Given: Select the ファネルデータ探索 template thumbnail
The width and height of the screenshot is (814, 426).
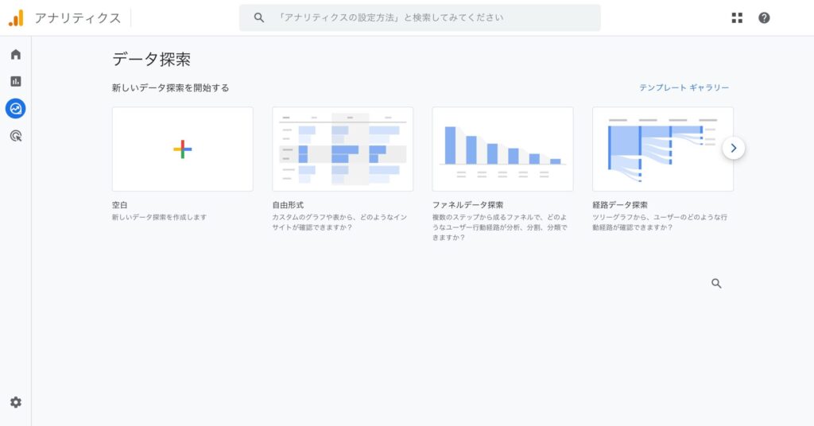Looking at the screenshot, I should point(502,149).
